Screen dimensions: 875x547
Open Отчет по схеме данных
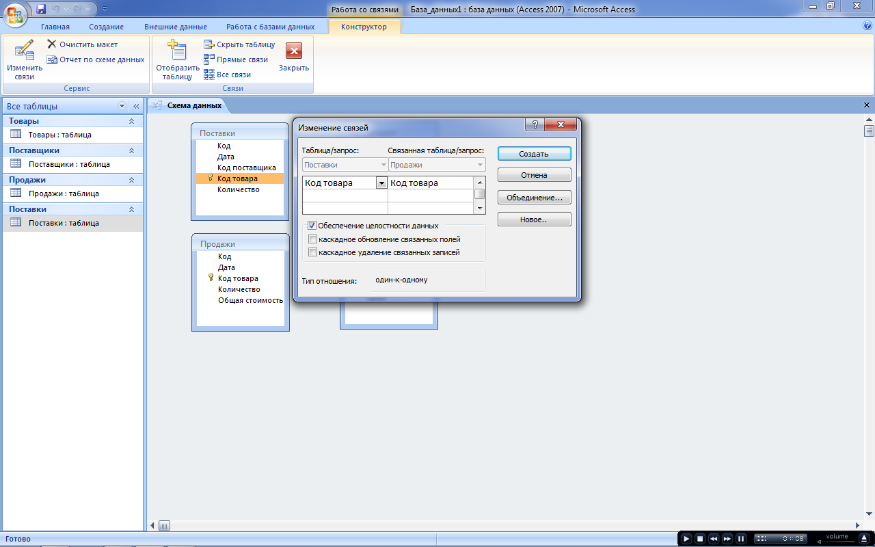coord(52,59)
